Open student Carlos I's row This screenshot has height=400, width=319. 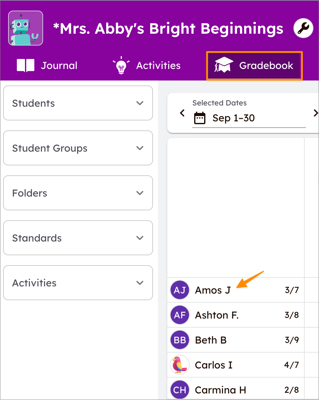coord(236,365)
